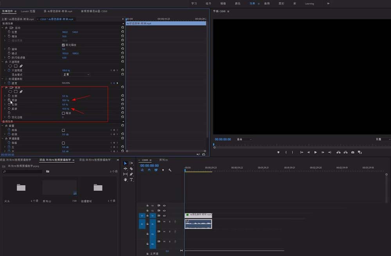Toggle linked selection in timeline
Viewport: 391px width, 256px height.
[156, 170]
